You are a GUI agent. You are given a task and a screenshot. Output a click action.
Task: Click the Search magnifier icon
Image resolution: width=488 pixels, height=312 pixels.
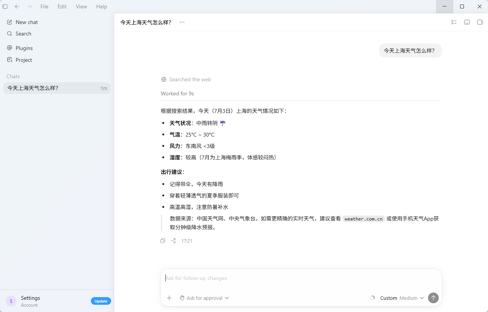point(10,34)
